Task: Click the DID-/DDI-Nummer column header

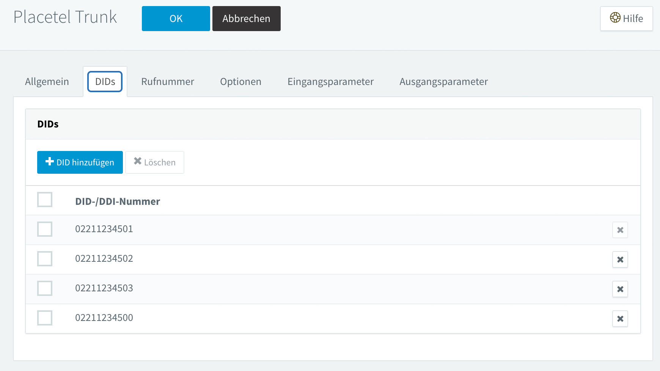Action: pyautogui.click(x=118, y=201)
